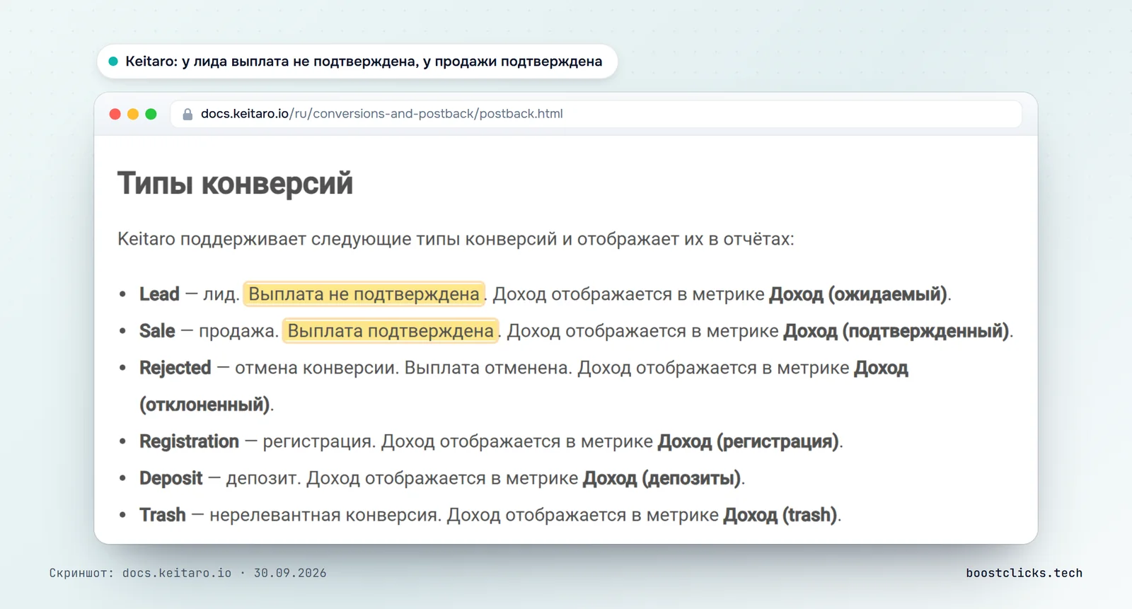Click the bold metric "Доход (trash)"
Image resolution: width=1132 pixels, height=609 pixels.
(x=780, y=515)
